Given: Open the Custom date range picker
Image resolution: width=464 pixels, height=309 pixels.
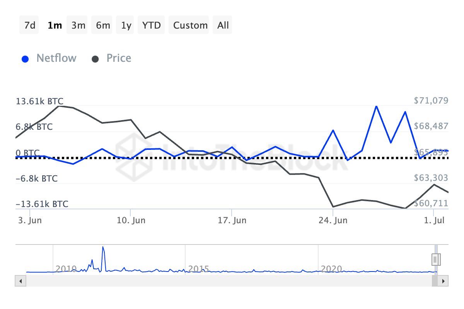Looking at the screenshot, I should (190, 25).
